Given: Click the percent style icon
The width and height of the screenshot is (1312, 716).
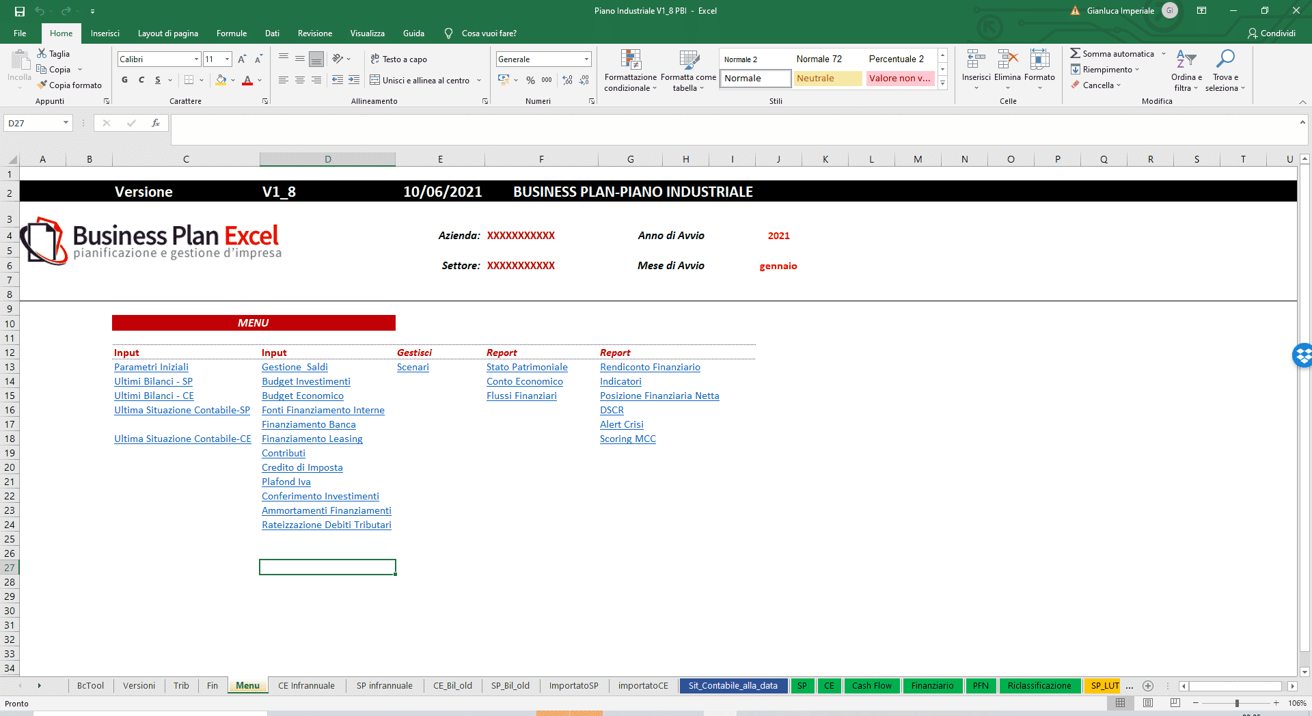Looking at the screenshot, I should coord(530,80).
